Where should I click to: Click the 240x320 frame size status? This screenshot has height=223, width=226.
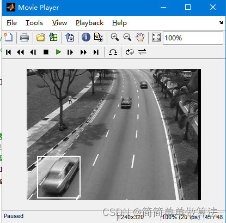point(131,217)
